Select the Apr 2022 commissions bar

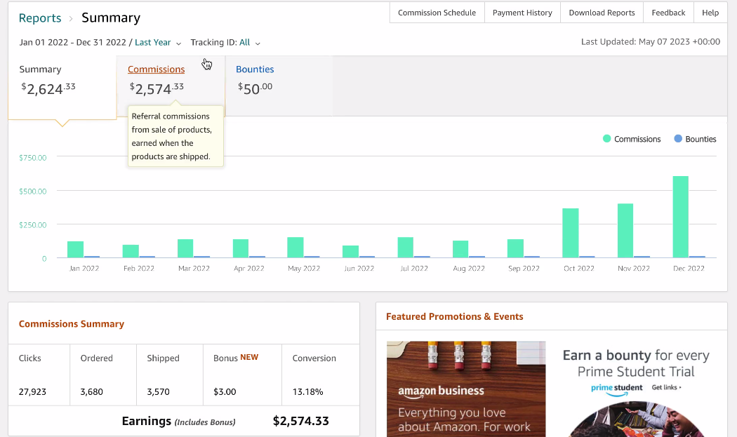point(241,248)
